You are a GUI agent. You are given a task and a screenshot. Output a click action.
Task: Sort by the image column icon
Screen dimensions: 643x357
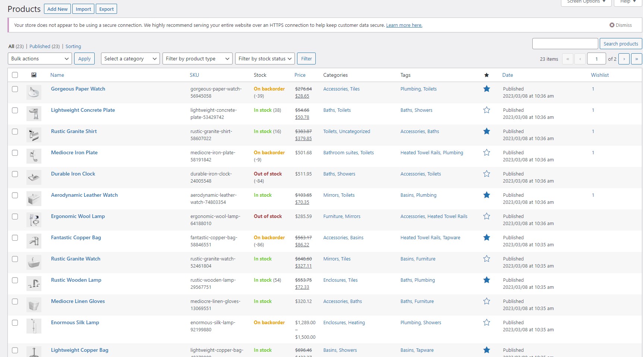(x=34, y=75)
